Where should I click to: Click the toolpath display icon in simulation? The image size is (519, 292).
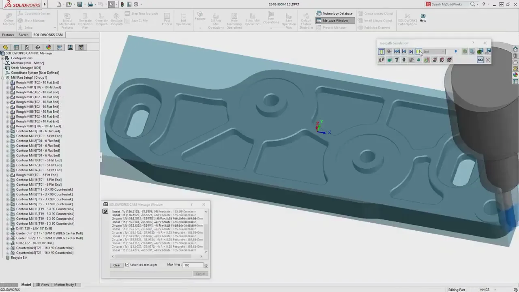pos(382,60)
